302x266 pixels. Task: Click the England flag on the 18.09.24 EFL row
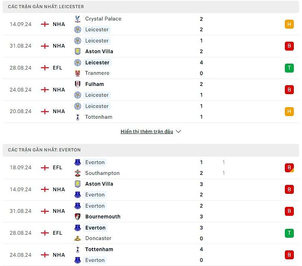tap(45, 167)
